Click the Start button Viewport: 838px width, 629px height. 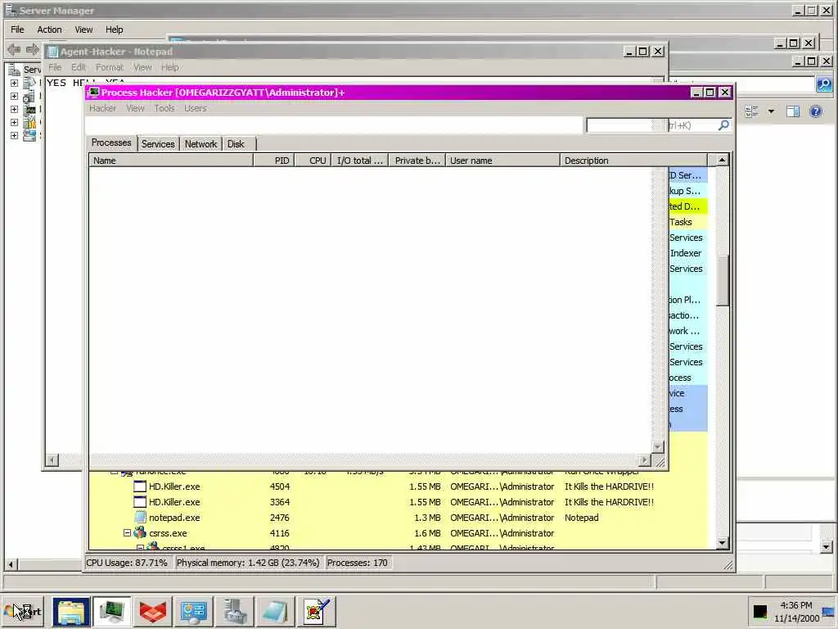(x=22, y=611)
